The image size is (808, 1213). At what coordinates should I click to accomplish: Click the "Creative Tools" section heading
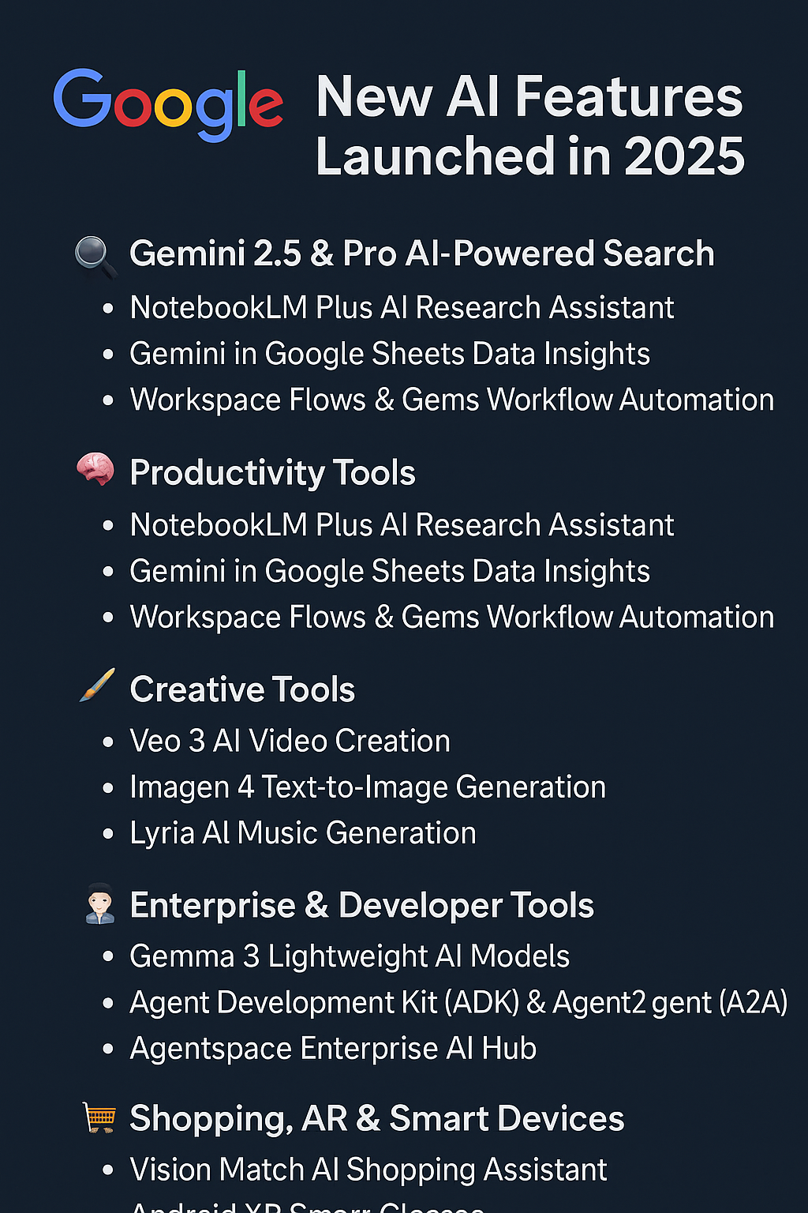242,689
